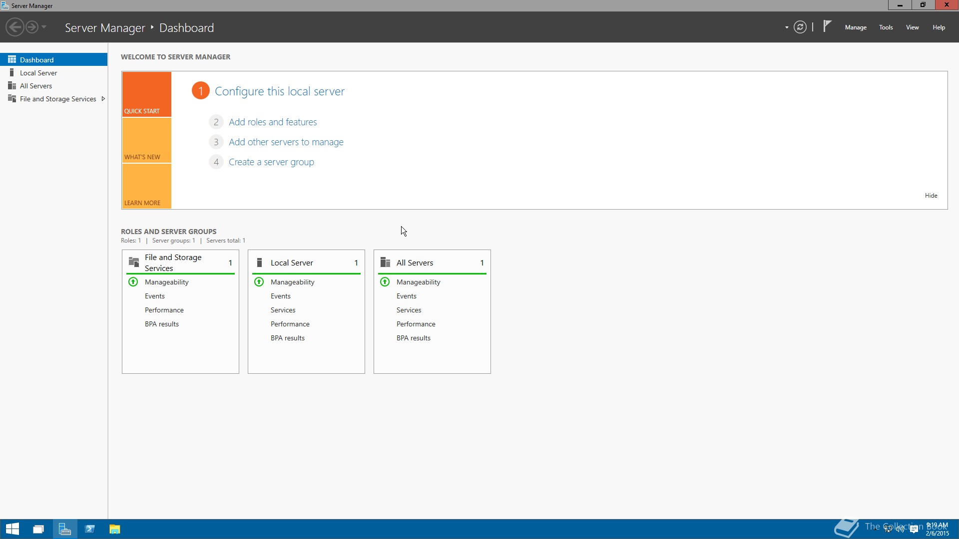Select Local Server in the left pane
959x539 pixels.
[x=54, y=73]
